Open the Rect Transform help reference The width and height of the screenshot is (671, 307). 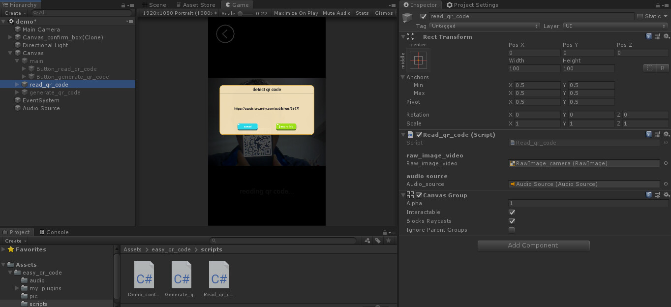pyautogui.click(x=648, y=36)
